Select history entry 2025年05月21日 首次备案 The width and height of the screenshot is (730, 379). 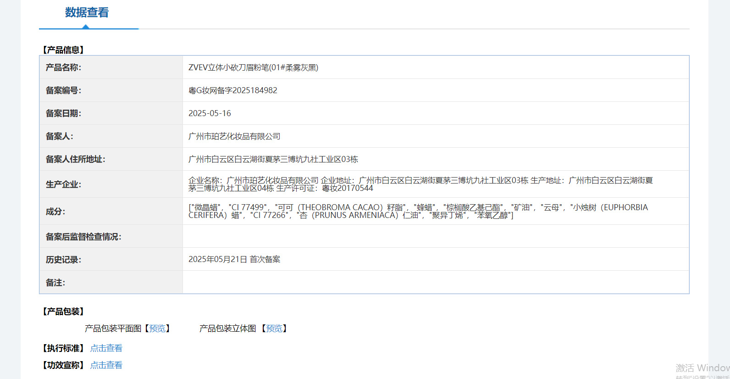(234, 259)
